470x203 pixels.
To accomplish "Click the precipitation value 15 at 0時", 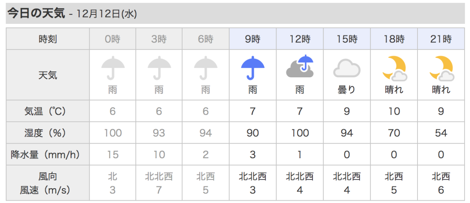I will click(x=113, y=155).
